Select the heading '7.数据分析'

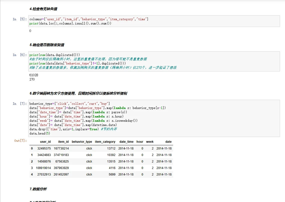click(38, 189)
